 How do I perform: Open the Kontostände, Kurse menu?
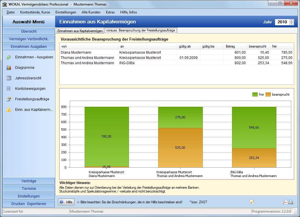click(x=35, y=12)
